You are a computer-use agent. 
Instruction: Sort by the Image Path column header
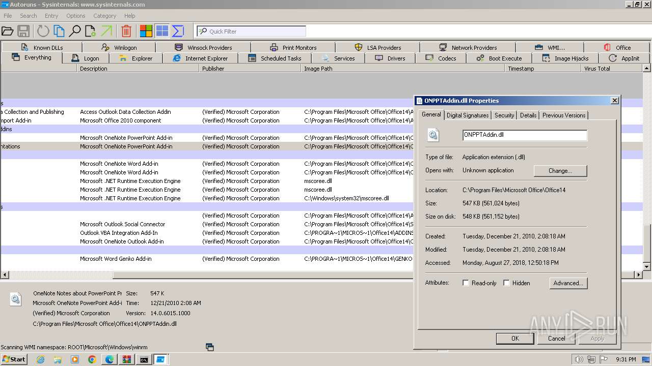[403, 68]
